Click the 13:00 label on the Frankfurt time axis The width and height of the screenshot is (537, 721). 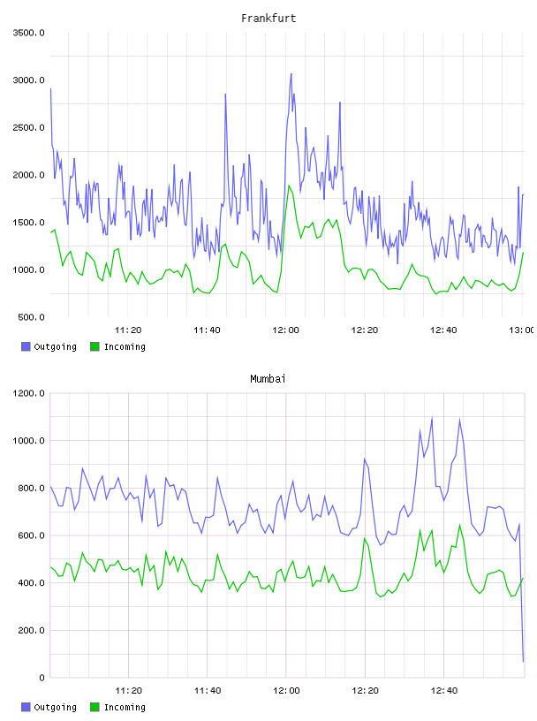click(x=521, y=330)
